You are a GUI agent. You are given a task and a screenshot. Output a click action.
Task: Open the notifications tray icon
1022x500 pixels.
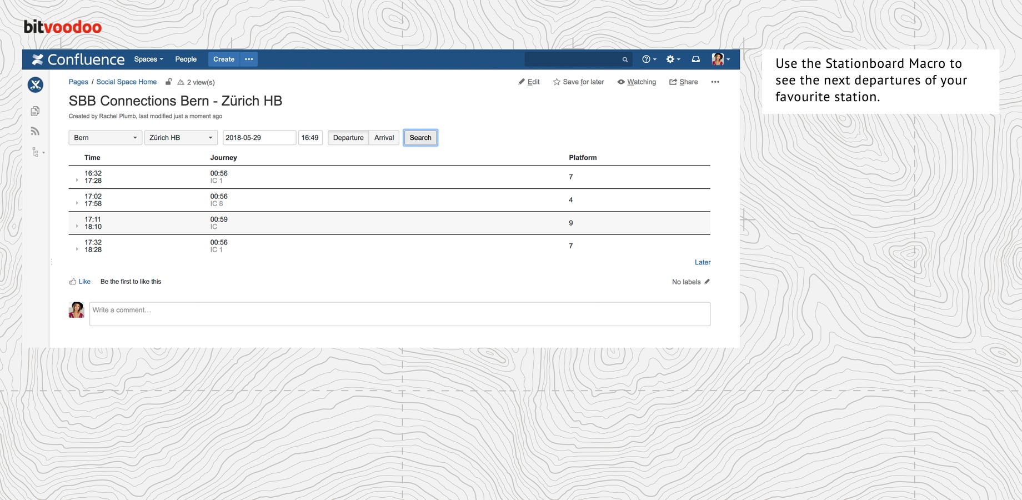(x=695, y=59)
